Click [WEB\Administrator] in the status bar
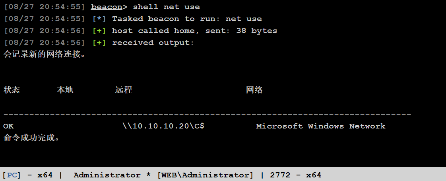The height and width of the screenshot is (181, 446). [x=205, y=175]
